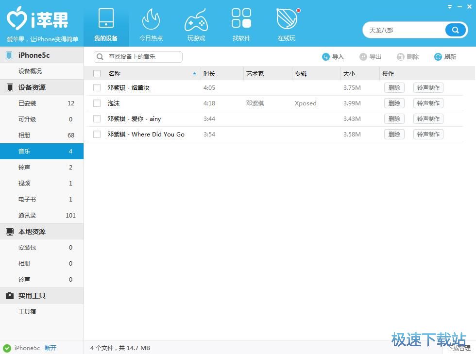Image resolution: width=476 pixels, height=354 pixels.
Task: Click the green connected status checkmark
Action: [x=7, y=348]
